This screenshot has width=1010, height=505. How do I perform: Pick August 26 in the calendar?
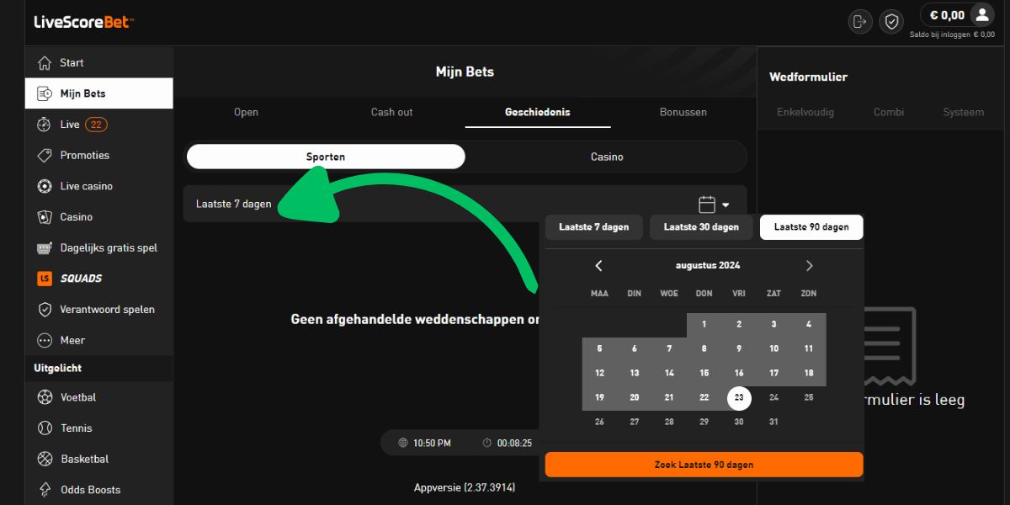coord(599,423)
